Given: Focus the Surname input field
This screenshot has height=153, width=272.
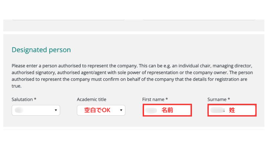Looking at the screenshot, I should (x=232, y=110).
